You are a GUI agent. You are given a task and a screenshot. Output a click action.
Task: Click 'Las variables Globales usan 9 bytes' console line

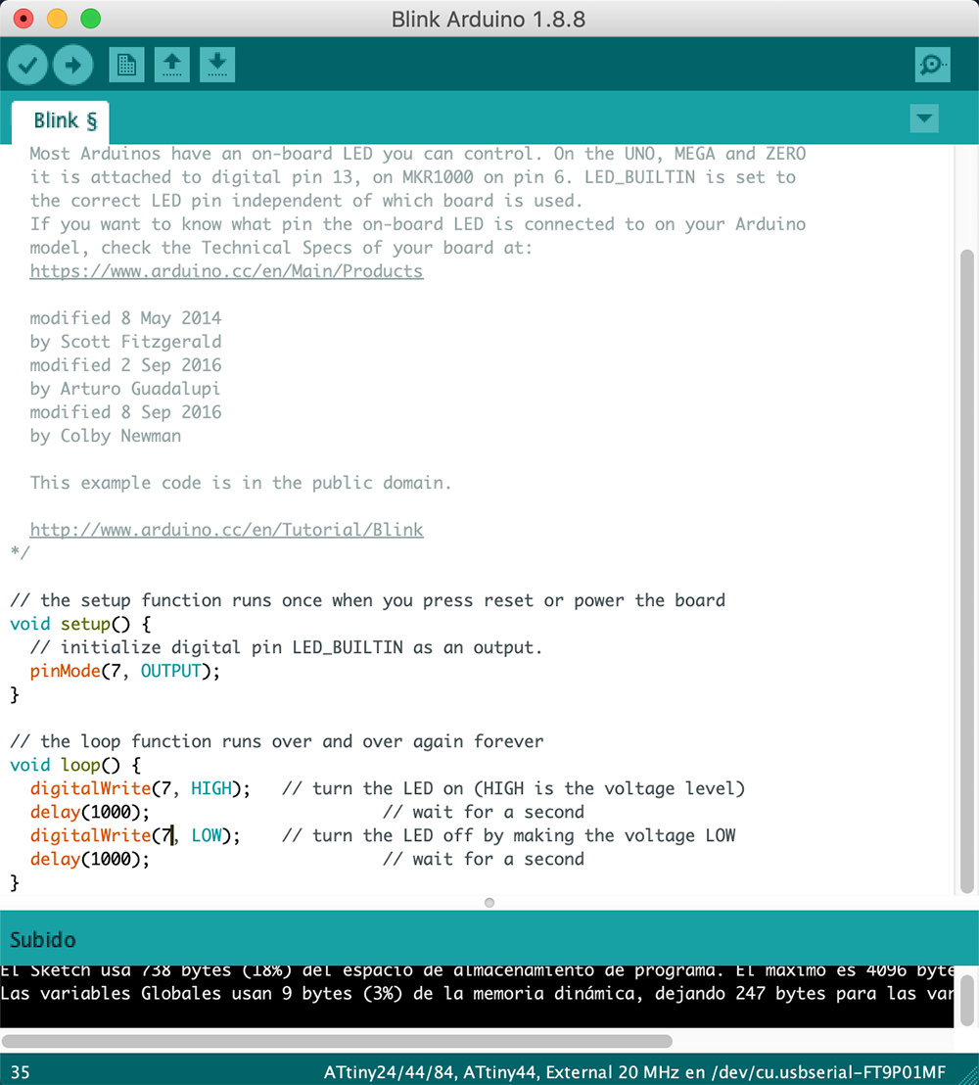coord(476,994)
